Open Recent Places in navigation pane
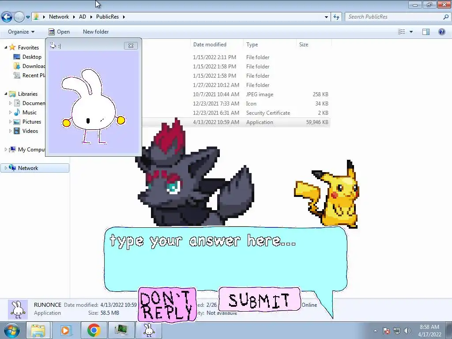The width and height of the screenshot is (452, 339). 34,75
